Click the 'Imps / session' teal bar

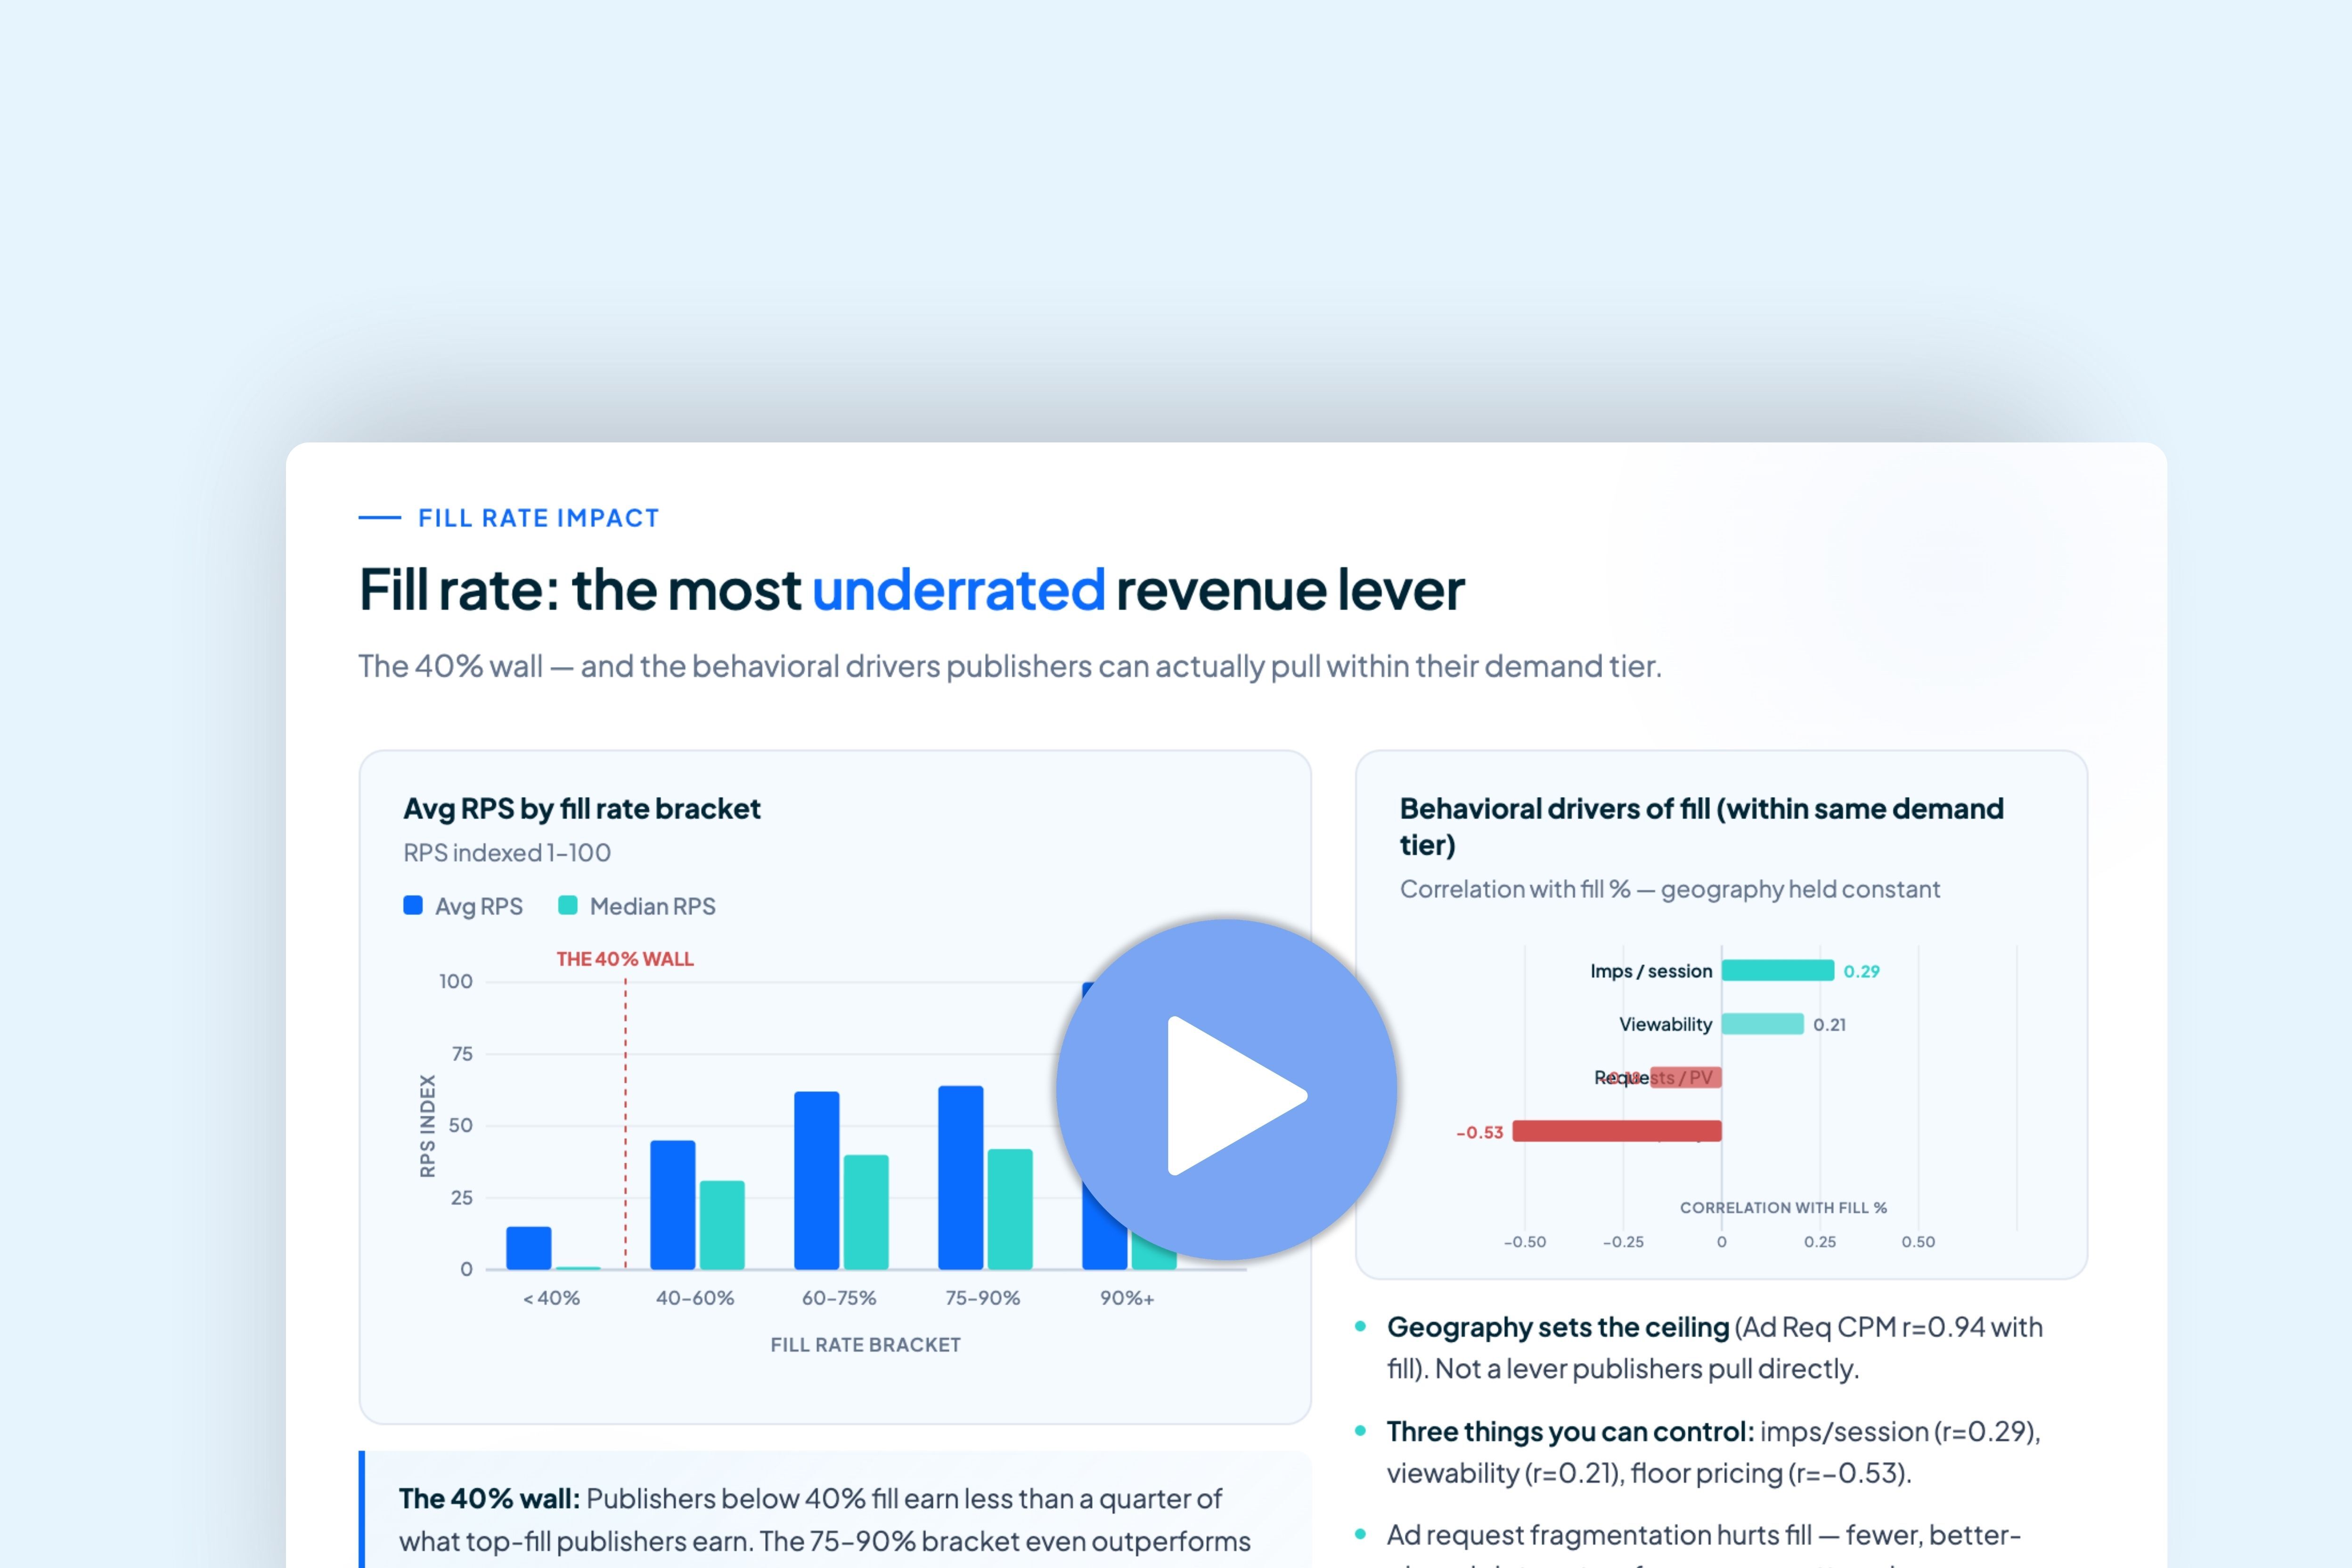click(x=1778, y=970)
